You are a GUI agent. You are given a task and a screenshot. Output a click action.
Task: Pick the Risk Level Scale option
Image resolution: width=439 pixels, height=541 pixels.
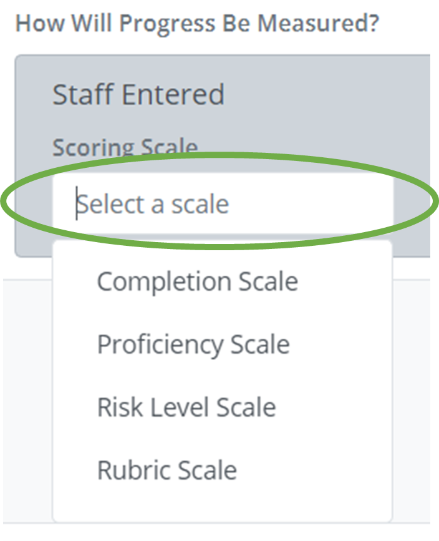tap(186, 407)
